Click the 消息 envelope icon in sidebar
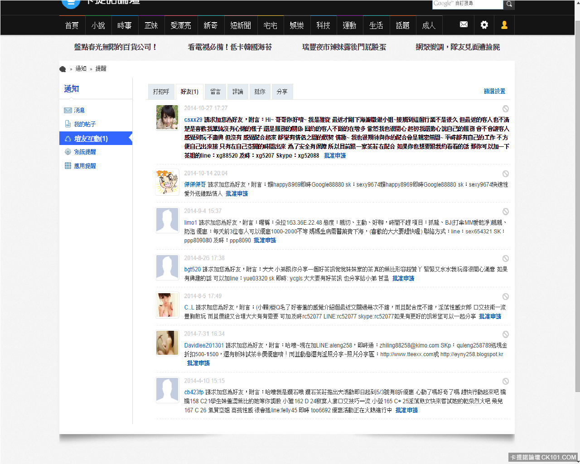Screen dimensions: 580x464 coord(68,110)
